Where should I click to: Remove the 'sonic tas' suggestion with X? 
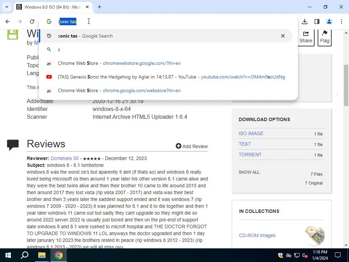(283, 36)
